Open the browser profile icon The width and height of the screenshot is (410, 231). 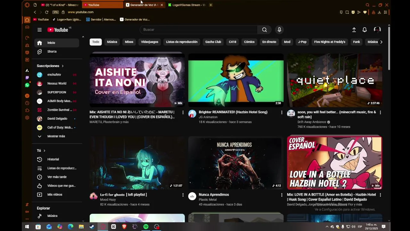point(373,12)
